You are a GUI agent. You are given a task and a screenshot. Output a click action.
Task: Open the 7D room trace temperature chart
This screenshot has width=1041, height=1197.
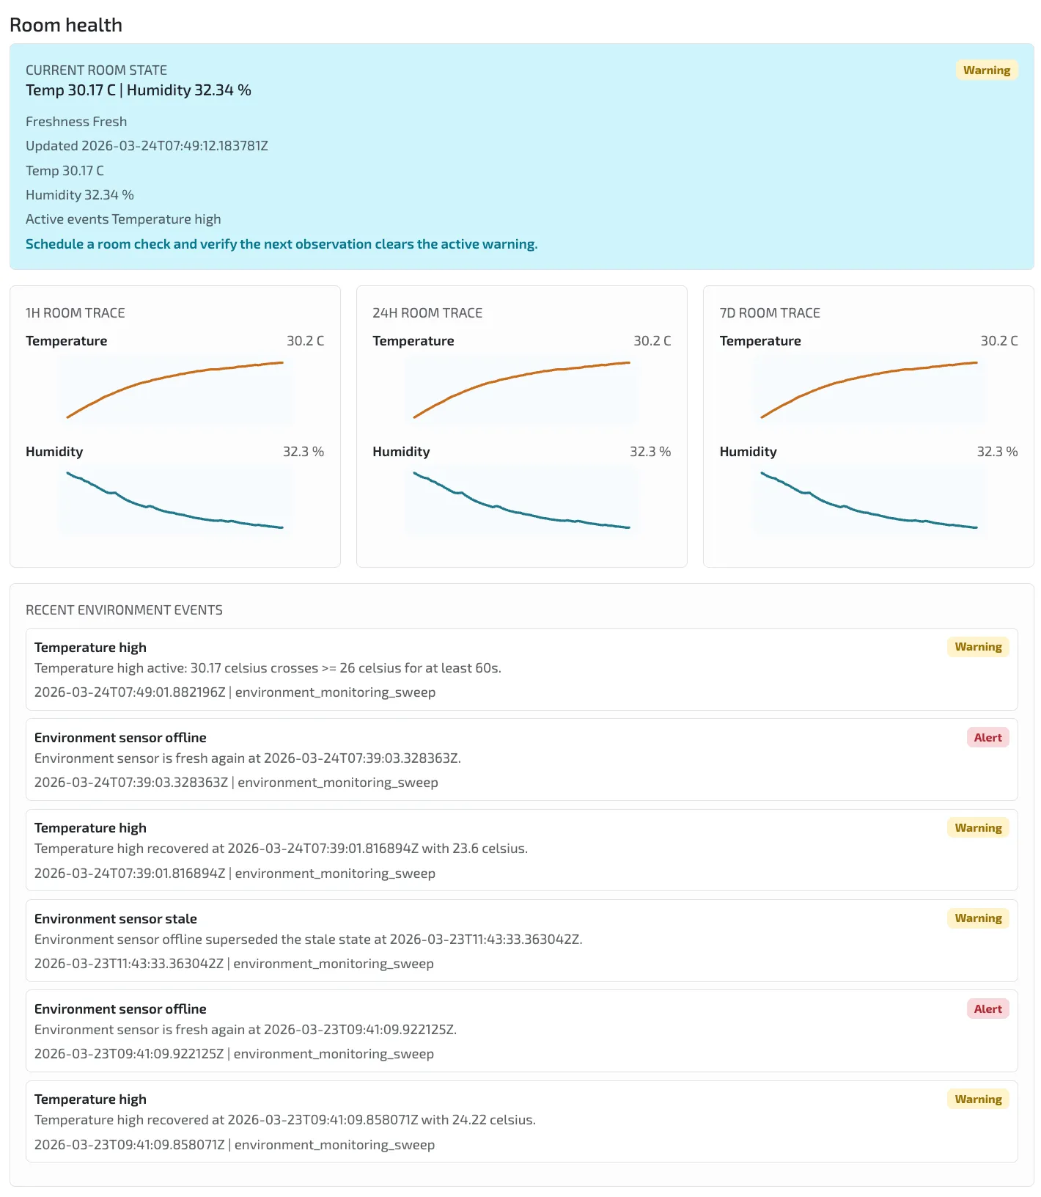click(x=869, y=389)
